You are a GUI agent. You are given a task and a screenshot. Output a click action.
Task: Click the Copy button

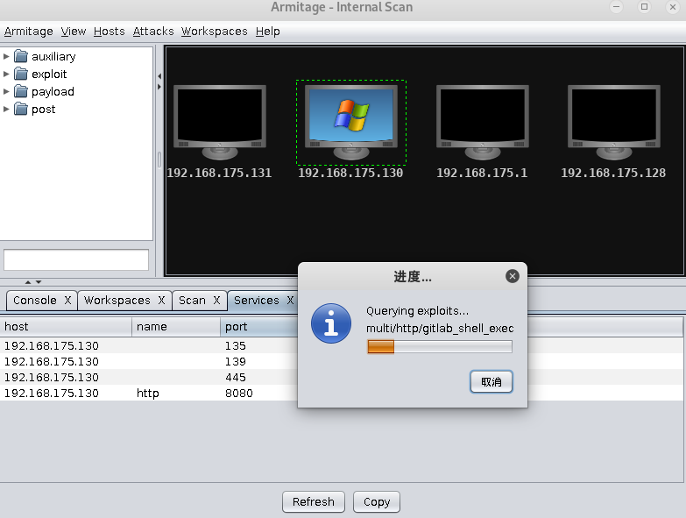click(377, 501)
